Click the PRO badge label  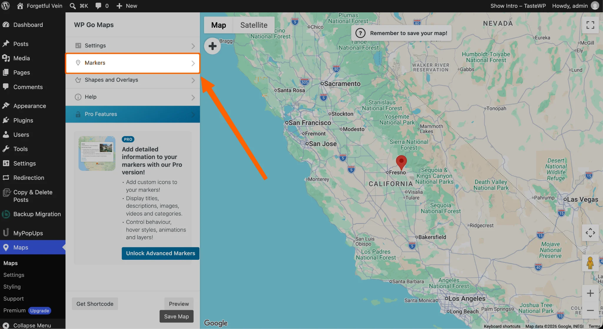(128, 139)
